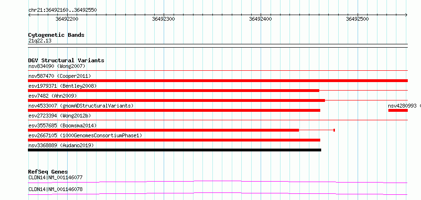Click the cytogenetic band bar for 21q22.13

tap(218, 46)
